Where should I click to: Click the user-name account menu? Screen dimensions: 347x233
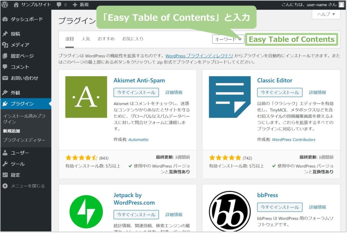[308, 5]
